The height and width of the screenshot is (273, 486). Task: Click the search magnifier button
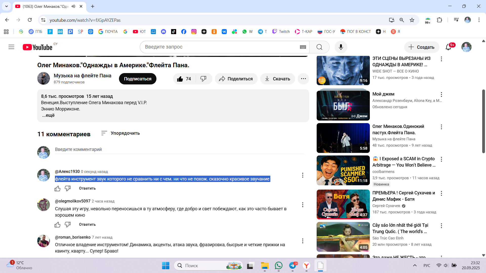319,47
